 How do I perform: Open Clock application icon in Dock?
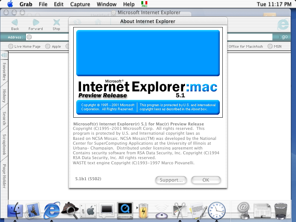pos(216,211)
